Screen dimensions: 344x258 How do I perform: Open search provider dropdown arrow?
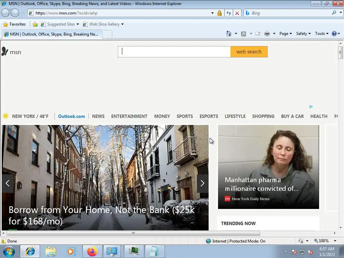click(x=341, y=13)
